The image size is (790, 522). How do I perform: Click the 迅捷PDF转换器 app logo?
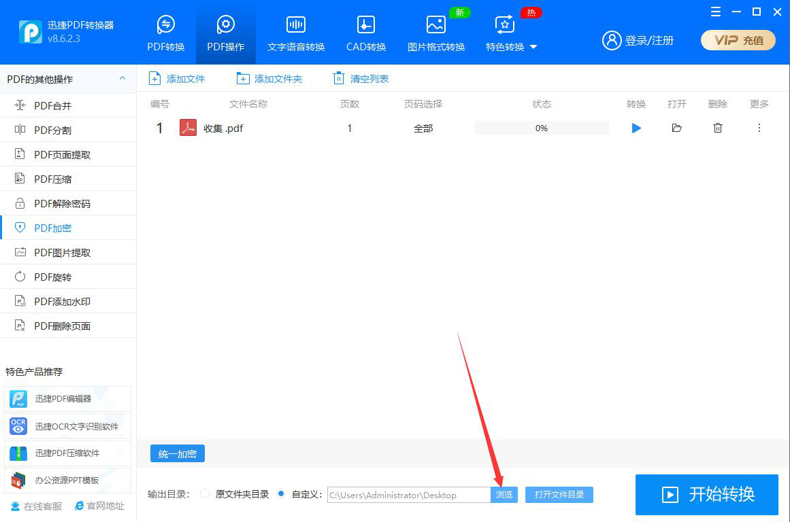30,32
